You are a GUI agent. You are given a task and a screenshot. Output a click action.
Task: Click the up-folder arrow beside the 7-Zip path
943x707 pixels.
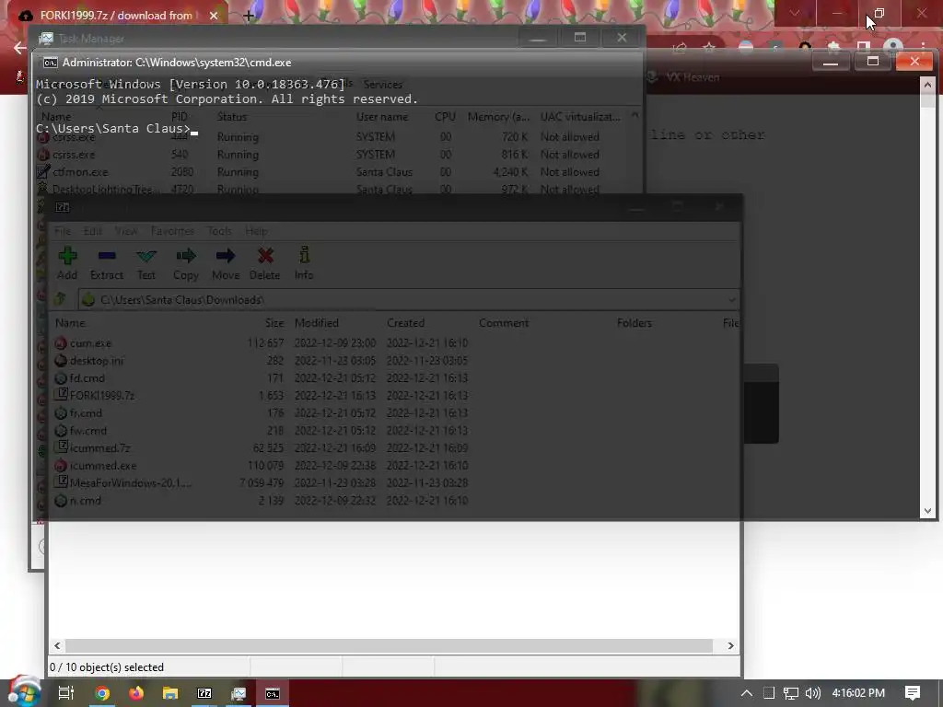(60, 299)
